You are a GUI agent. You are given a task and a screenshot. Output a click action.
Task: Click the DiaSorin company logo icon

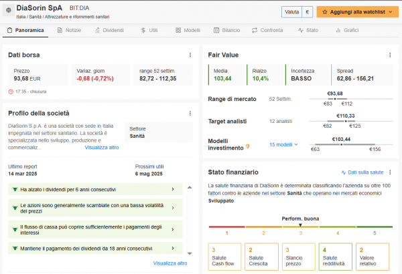[x=9, y=10]
